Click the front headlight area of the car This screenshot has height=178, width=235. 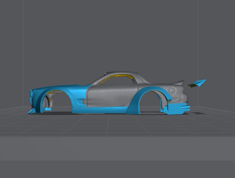tap(32, 94)
